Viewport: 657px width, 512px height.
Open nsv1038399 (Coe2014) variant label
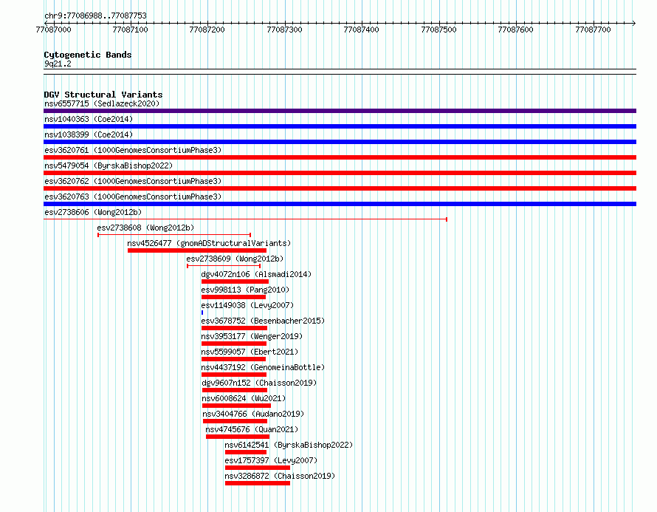point(89,134)
